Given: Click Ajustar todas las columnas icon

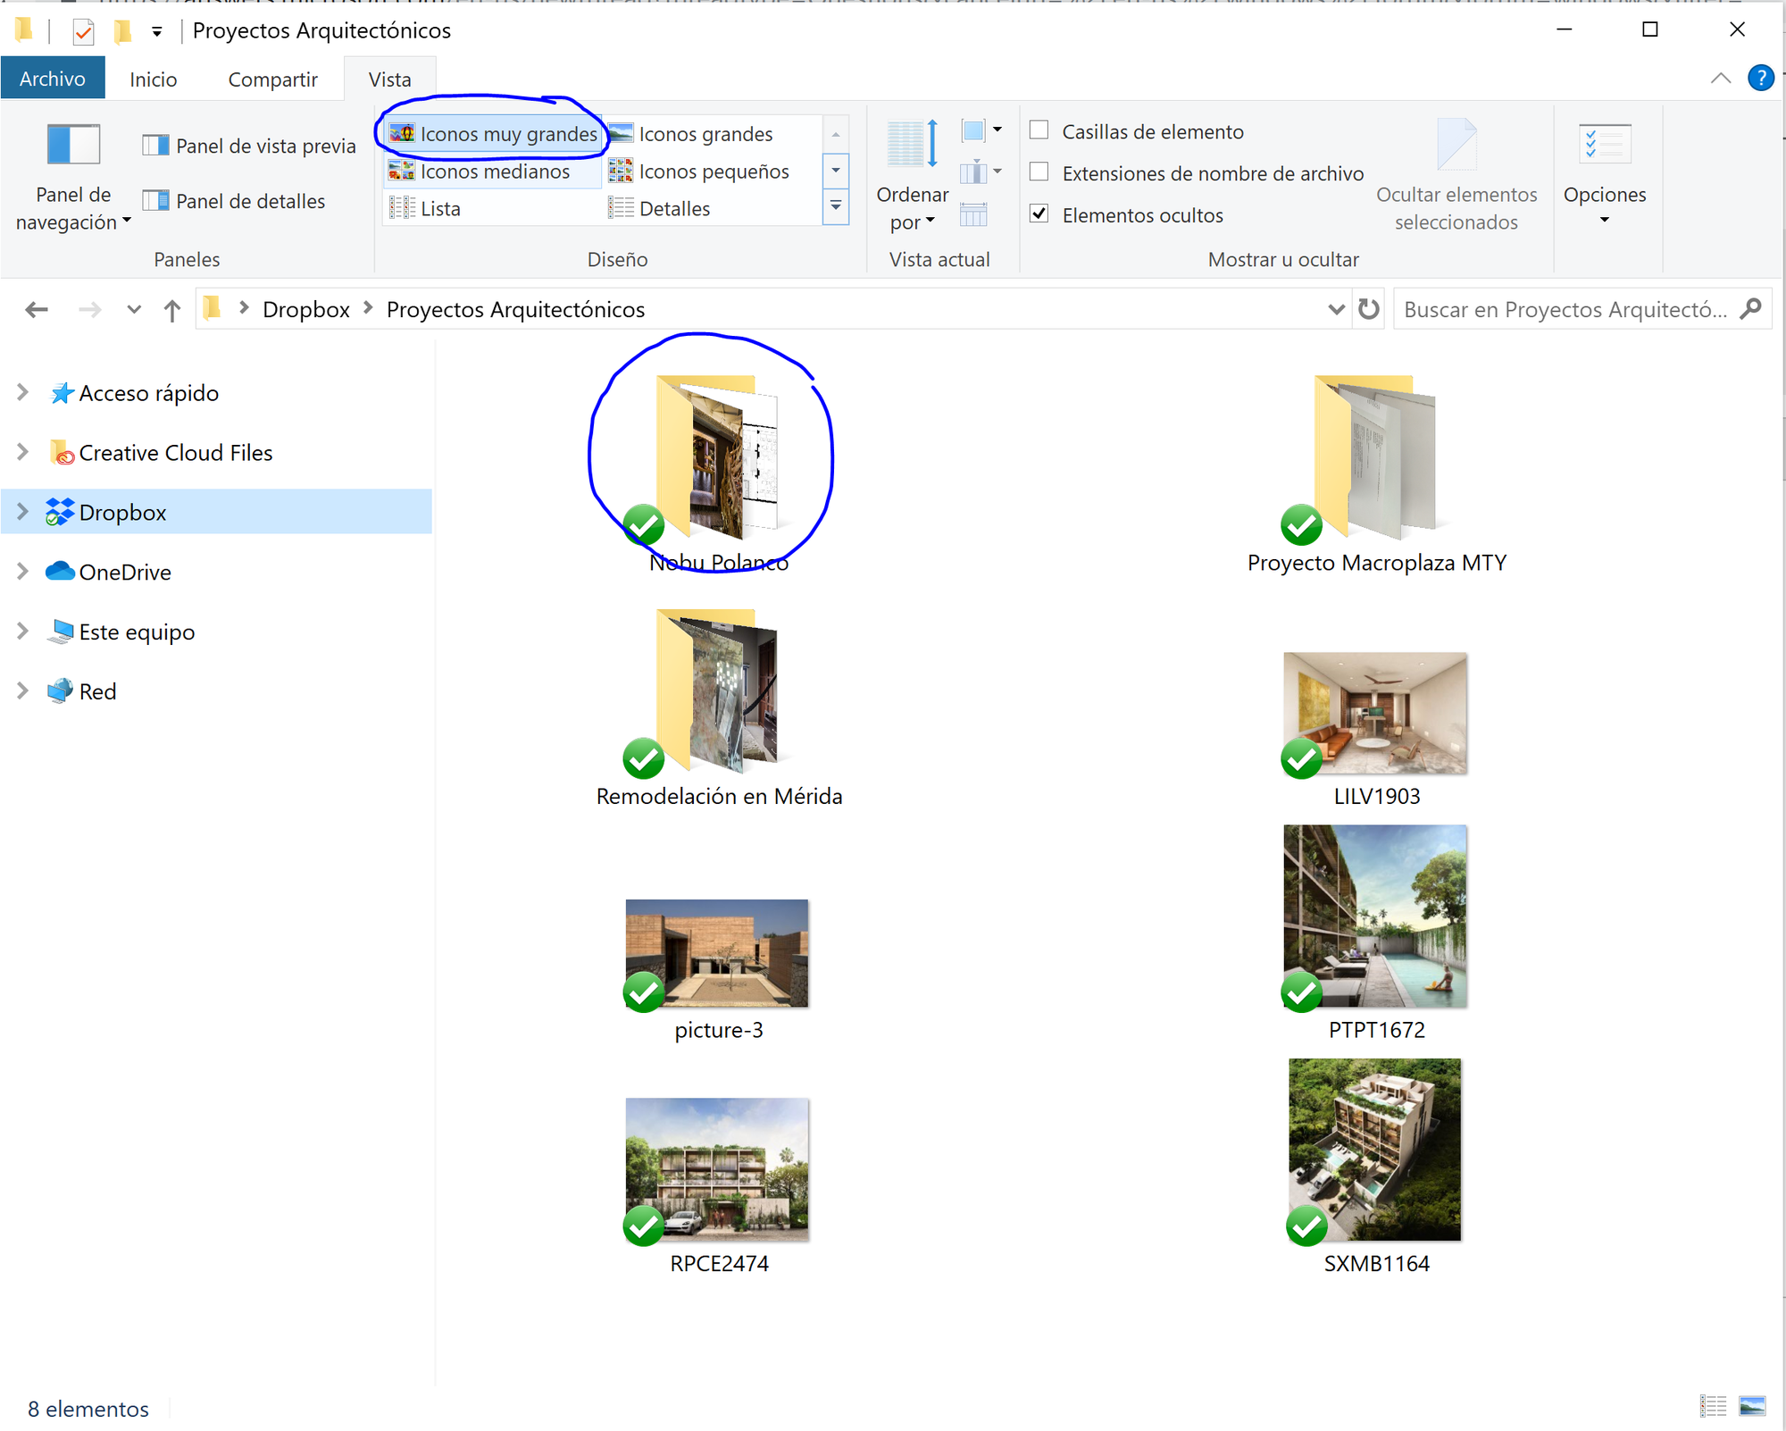Looking at the screenshot, I should [x=974, y=214].
